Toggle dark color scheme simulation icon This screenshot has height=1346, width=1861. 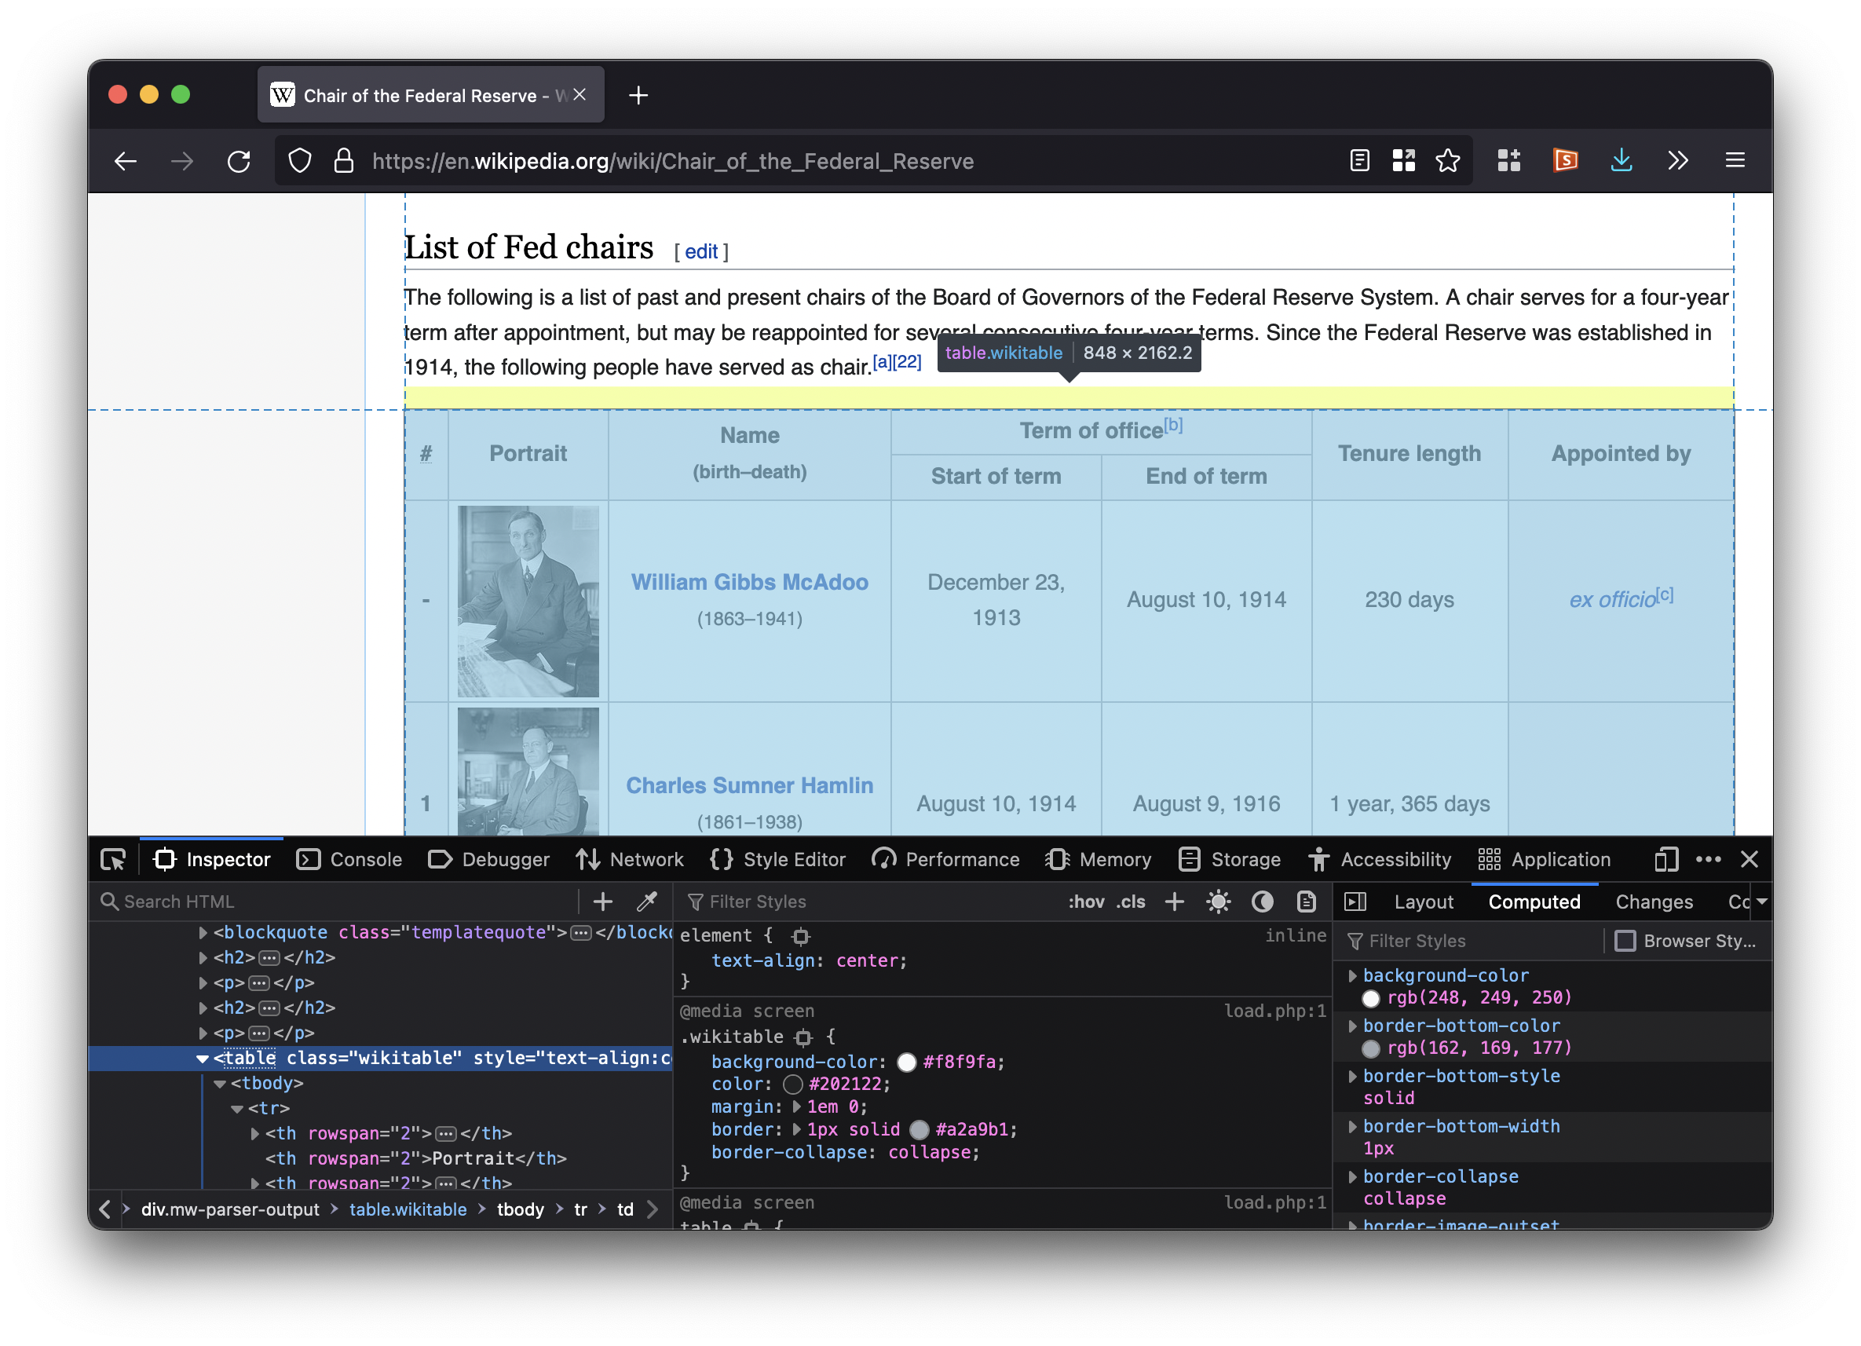[1262, 902]
